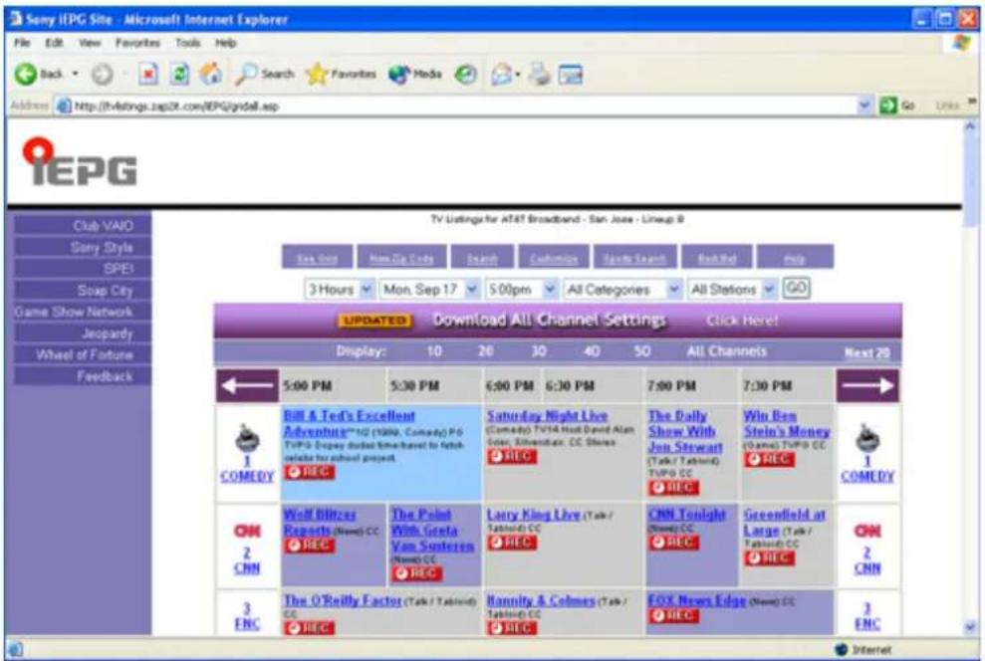Open the Favorites menu

click(x=137, y=43)
